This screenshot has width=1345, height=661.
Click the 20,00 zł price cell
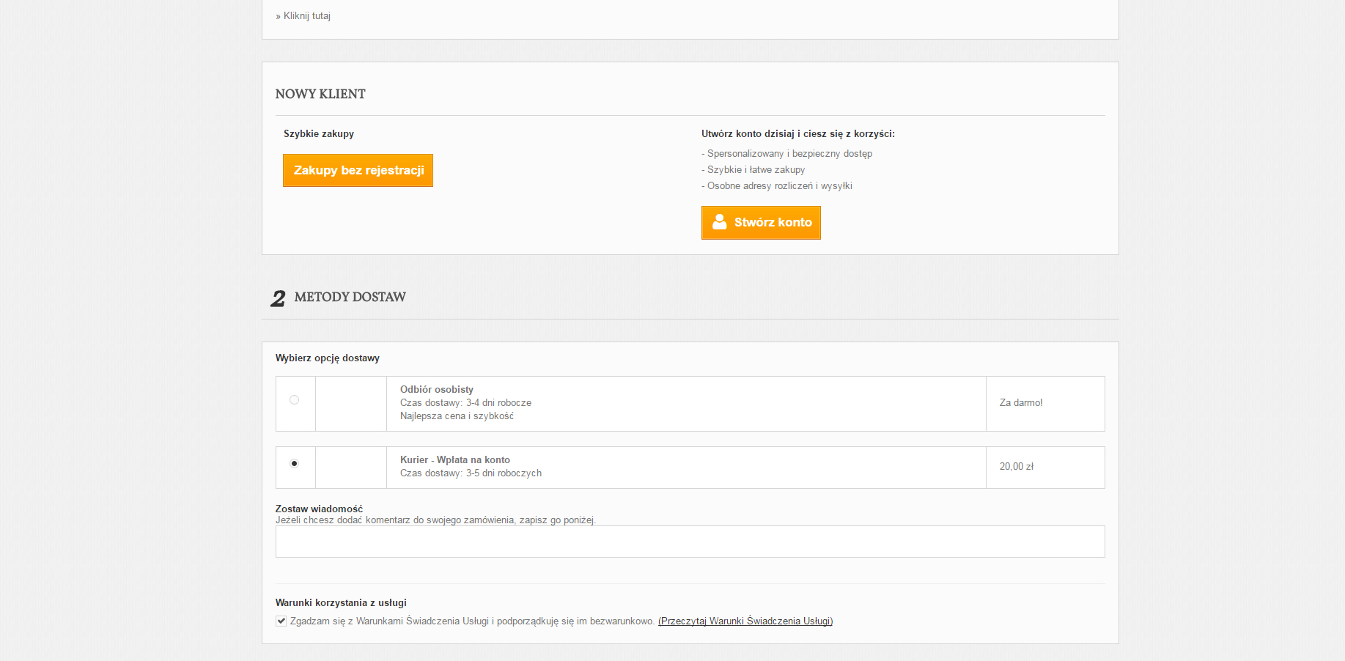[1017, 467]
